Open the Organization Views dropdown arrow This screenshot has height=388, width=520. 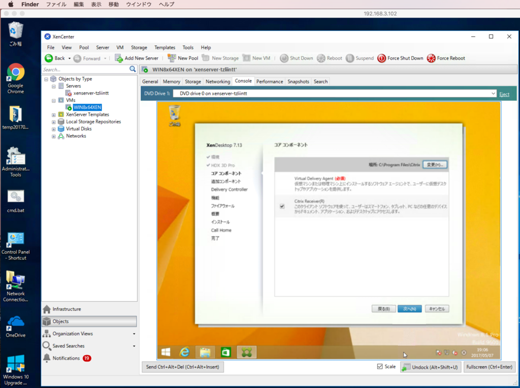click(x=134, y=334)
